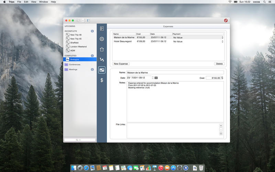Screen dimensions: 275x172
Task: Click the dollar sign icon in blue sidebar
Action: tap(102, 80)
